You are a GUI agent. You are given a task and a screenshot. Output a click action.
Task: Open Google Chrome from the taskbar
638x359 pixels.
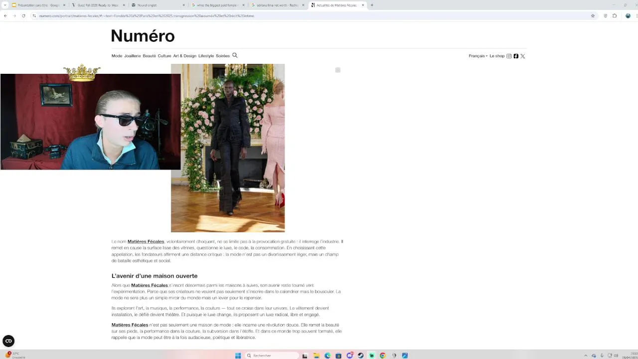(383, 356)
